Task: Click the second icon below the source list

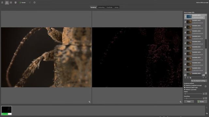Action: [188, 78]
